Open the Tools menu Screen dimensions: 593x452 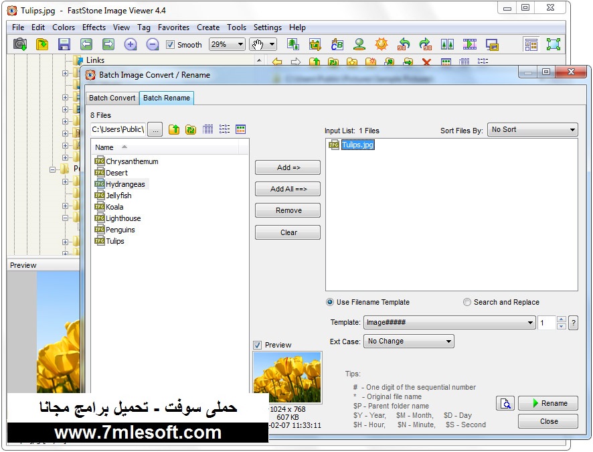click(x=236, y=27)
